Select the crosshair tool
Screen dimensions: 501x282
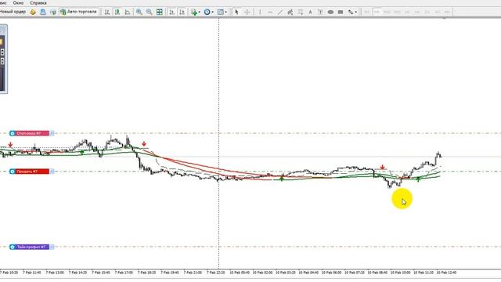point(247,12)
